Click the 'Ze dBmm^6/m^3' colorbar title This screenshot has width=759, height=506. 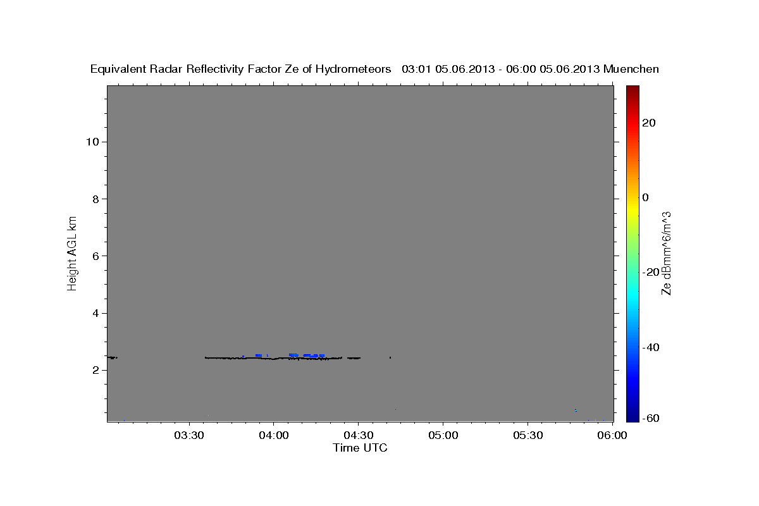point(665,253)
